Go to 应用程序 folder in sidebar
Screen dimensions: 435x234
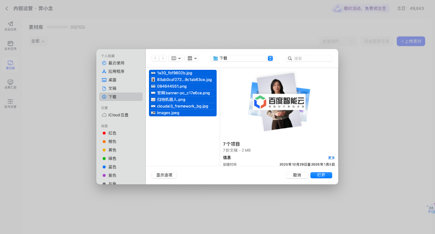click(x=116, y=71)
